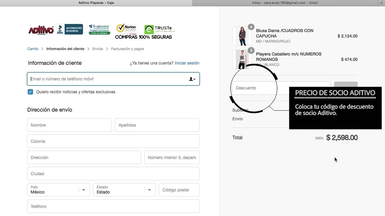
Task: Click the Colonia input field
Action: [113, 141]
